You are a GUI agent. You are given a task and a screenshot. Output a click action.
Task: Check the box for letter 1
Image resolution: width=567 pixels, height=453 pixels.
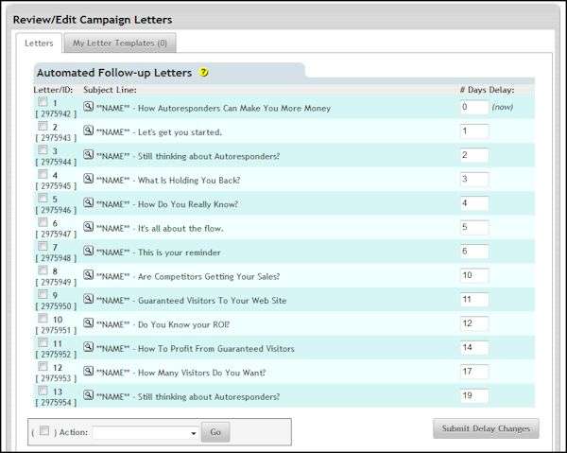coord(43,102)
